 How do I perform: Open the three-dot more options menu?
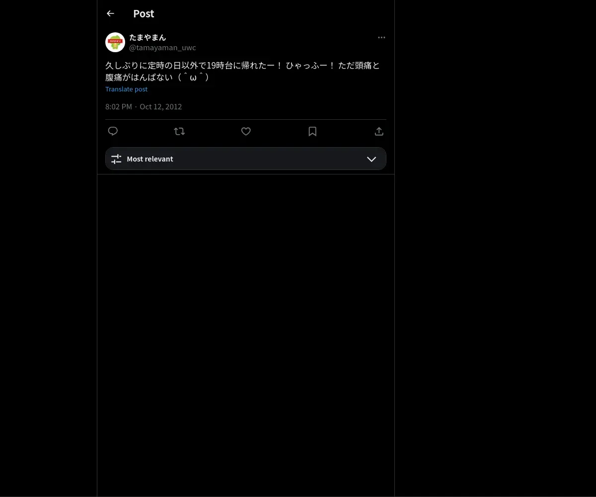coord(381,37)
